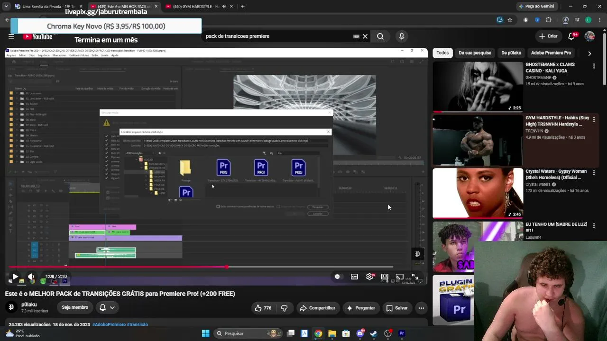Viewport: 607px width, 341px height.
Task: Open File Explorer from taskbar
Action: (x=332, y=333)
